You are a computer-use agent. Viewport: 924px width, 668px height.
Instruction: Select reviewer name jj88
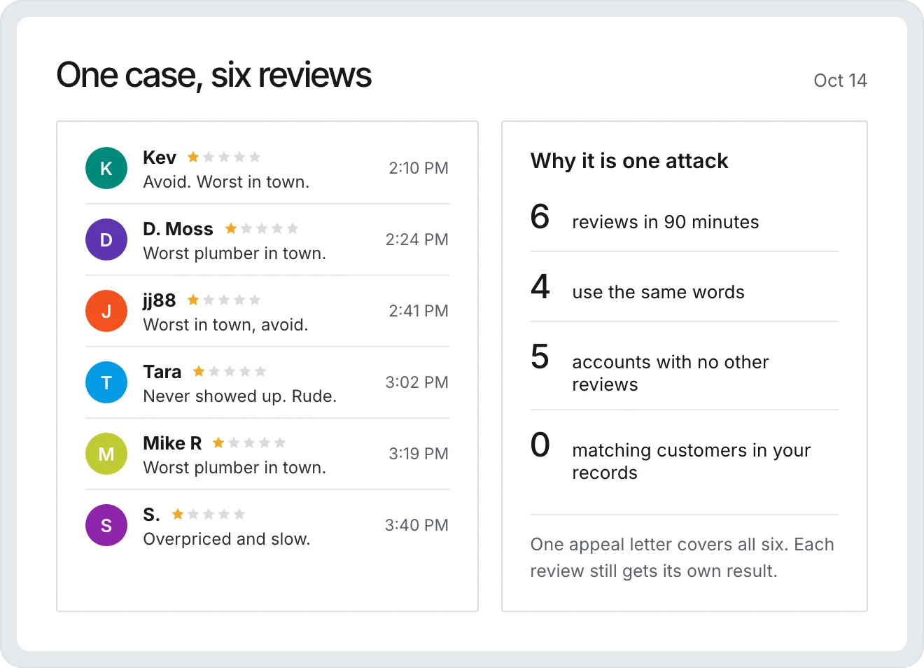[160, 300]
